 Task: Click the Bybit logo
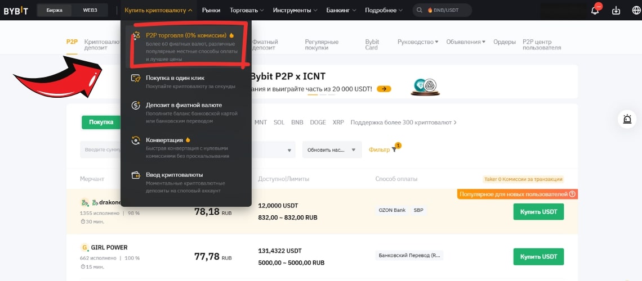(x=16, y=11)
